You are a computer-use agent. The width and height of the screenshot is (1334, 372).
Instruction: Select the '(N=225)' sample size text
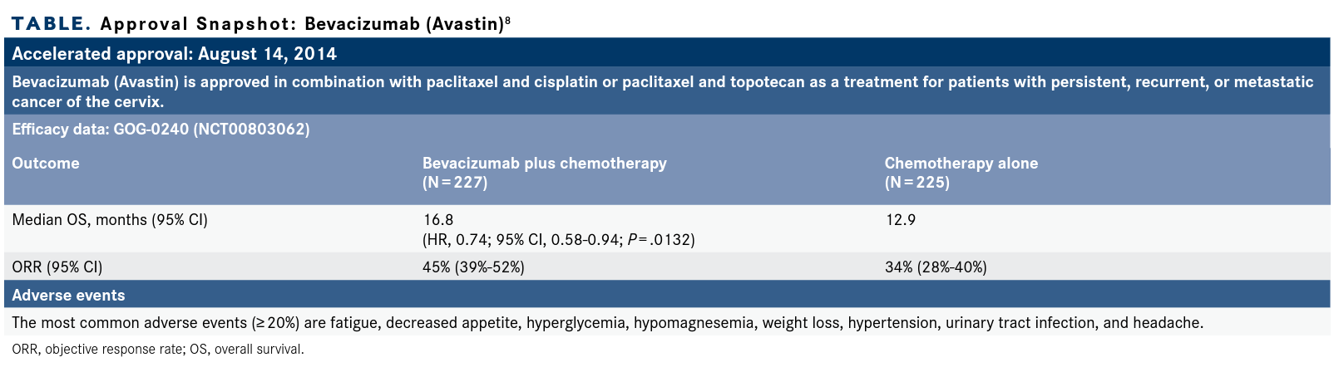(x=917, y=182)
